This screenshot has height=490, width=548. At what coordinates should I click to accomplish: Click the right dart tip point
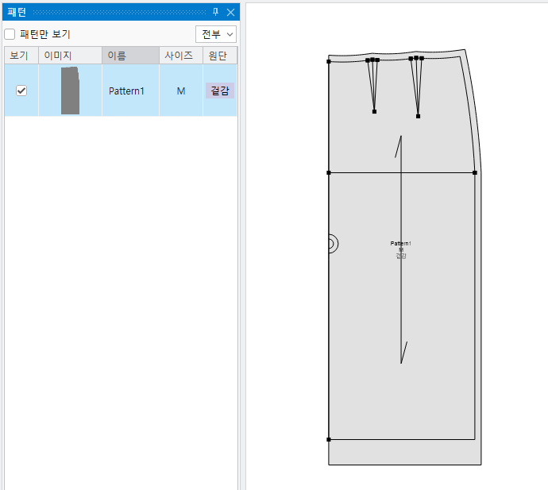pos(418,116)
